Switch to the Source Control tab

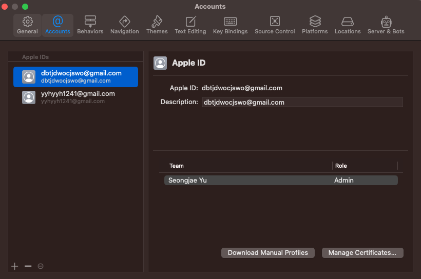click(x=275, y=25)
